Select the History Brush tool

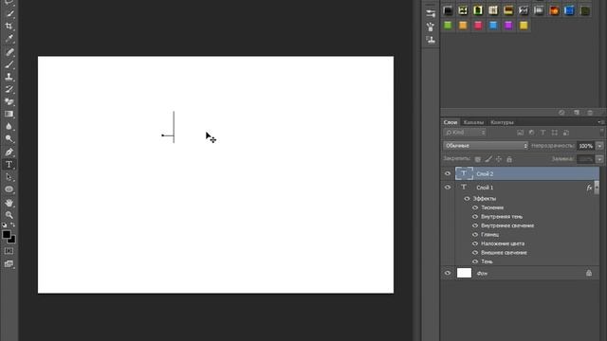tap(9, 89)
